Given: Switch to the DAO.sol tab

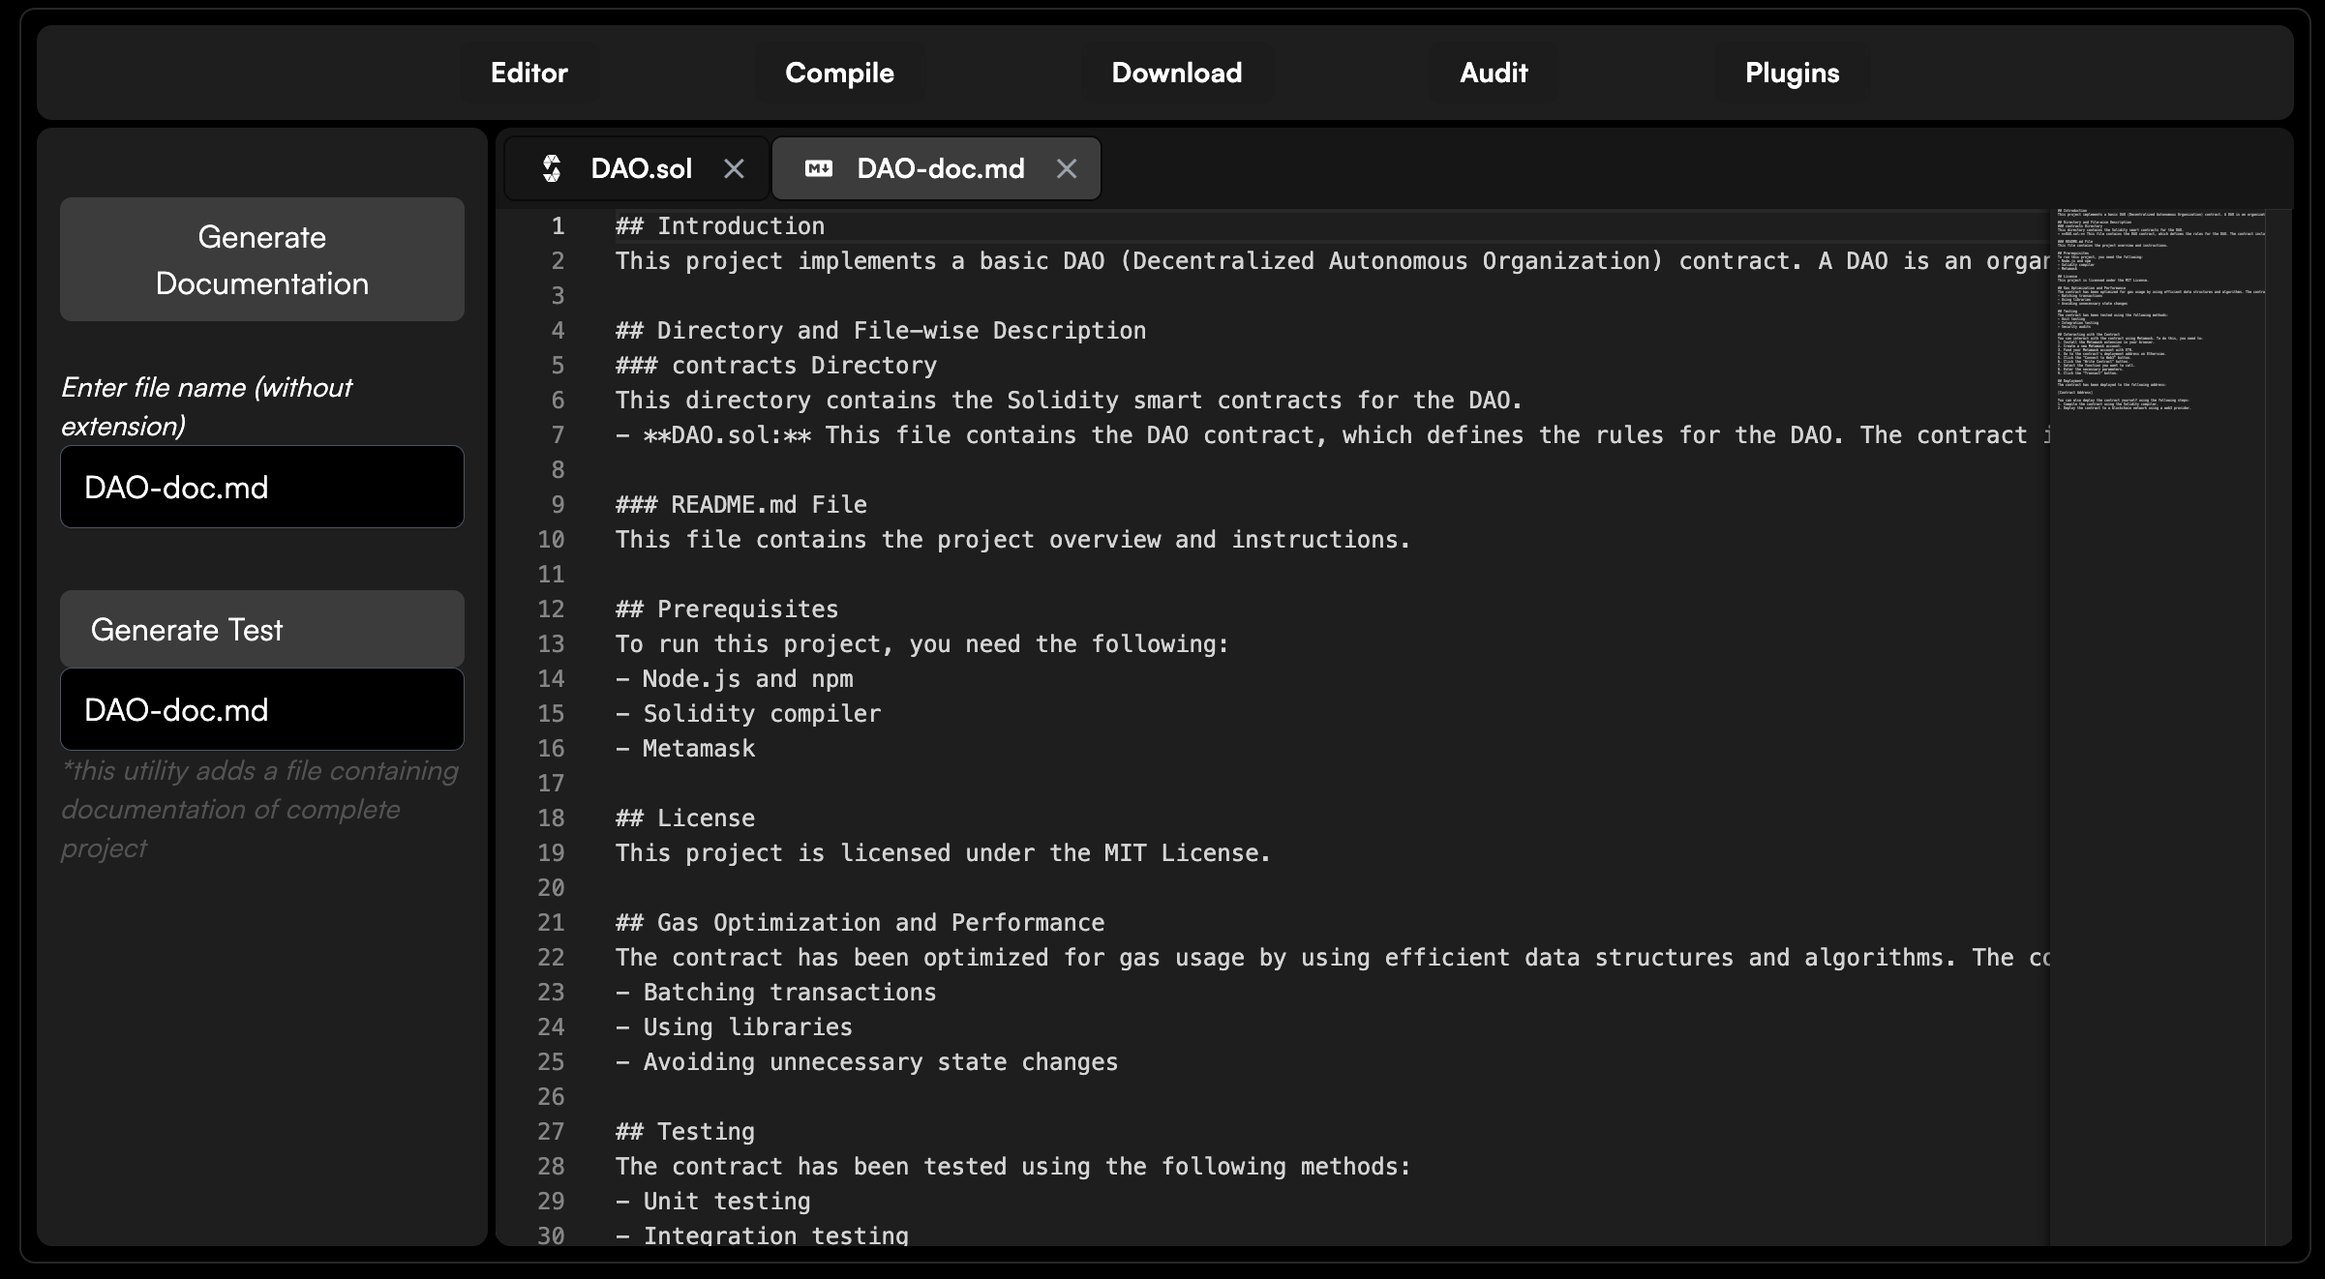Looking at the screenshot, I should (641, 168).
